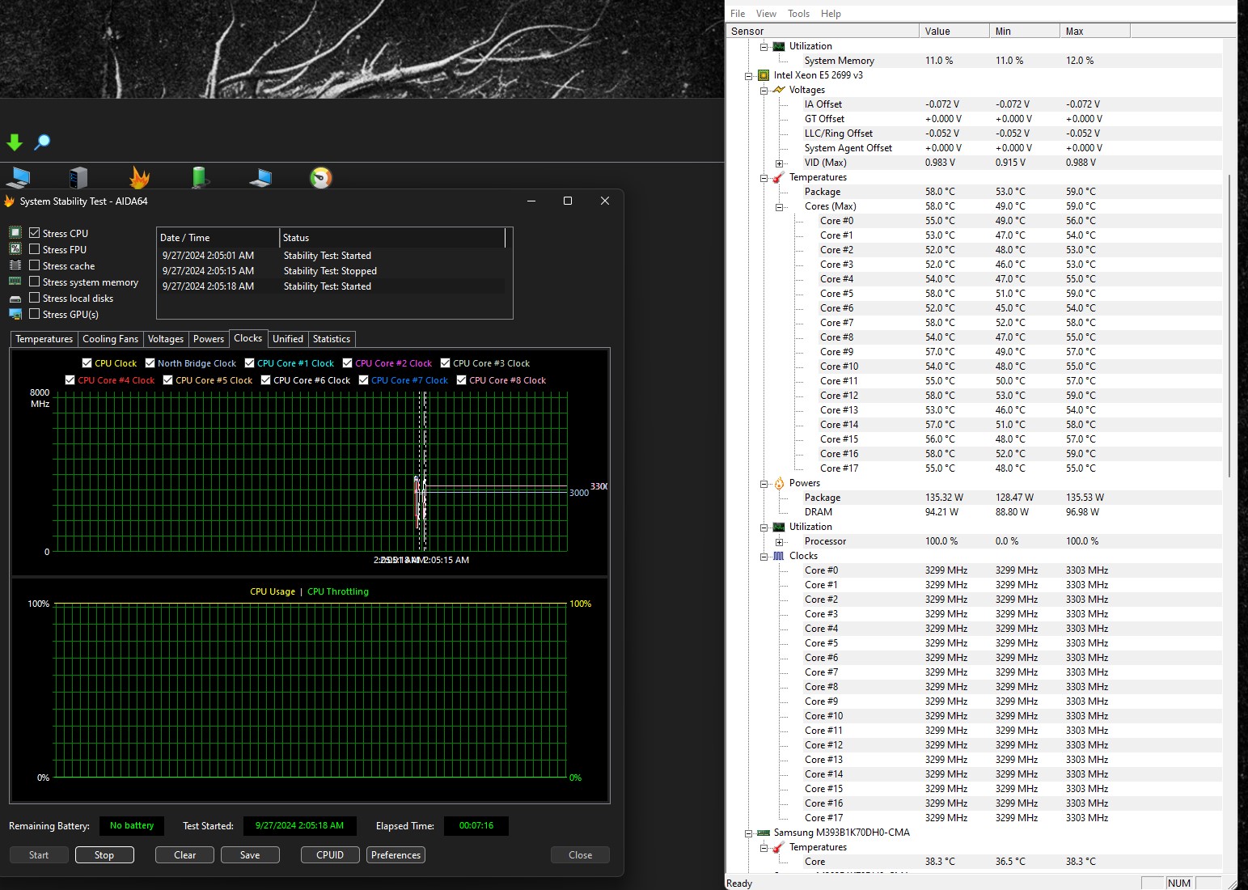Click the greyed-out Start button
Viewport: 1248px width, 890px height.
point(39,855)
